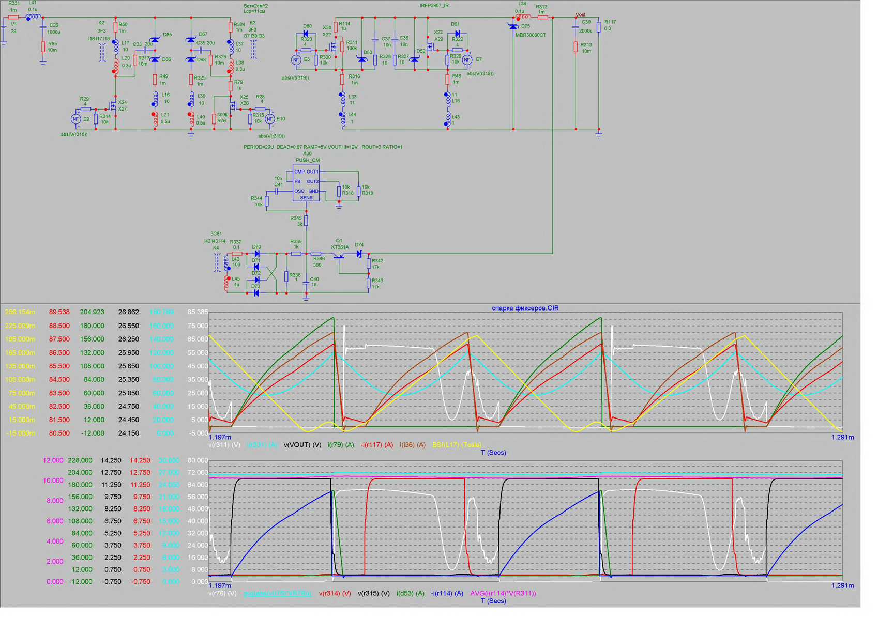Select the Sст=2см^2 core parameter text
The height and width of the screenshot is (620, 878).
point(256,6)
